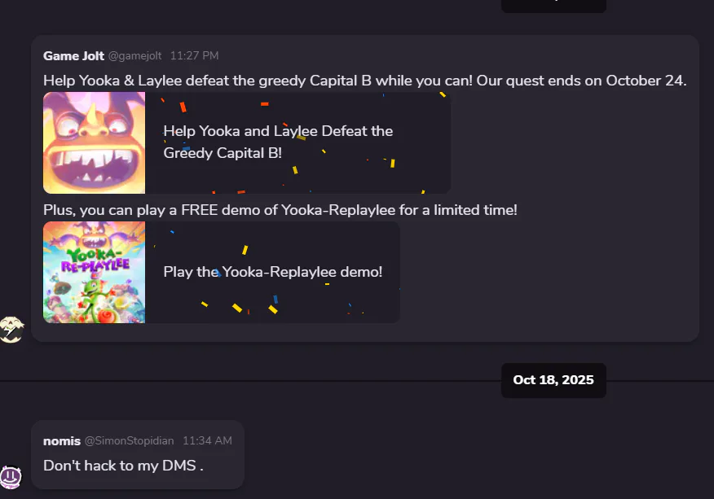The image size is (714, 499).
Task: Open the Capital B quest thumbnail
Action: [94, 142]
